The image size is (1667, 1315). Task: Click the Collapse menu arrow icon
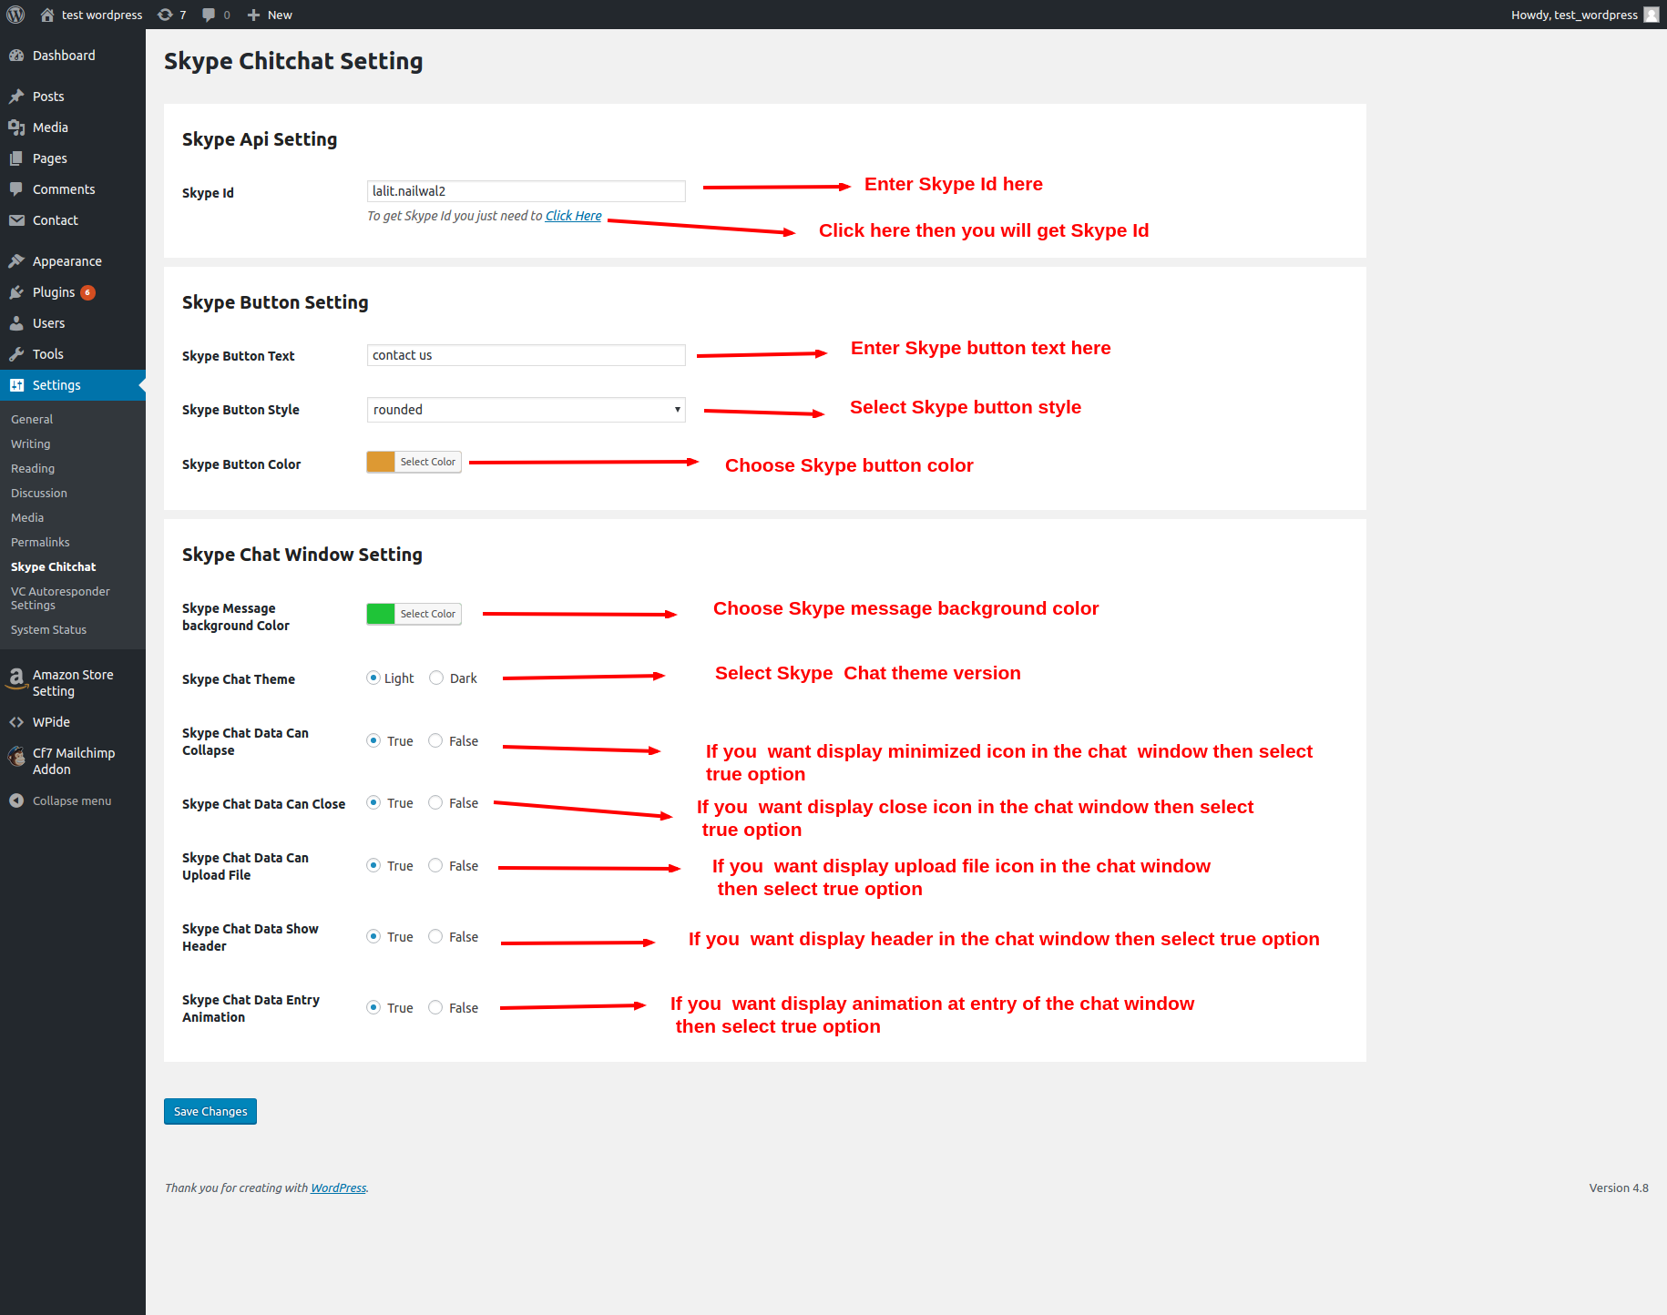point(16,800)
